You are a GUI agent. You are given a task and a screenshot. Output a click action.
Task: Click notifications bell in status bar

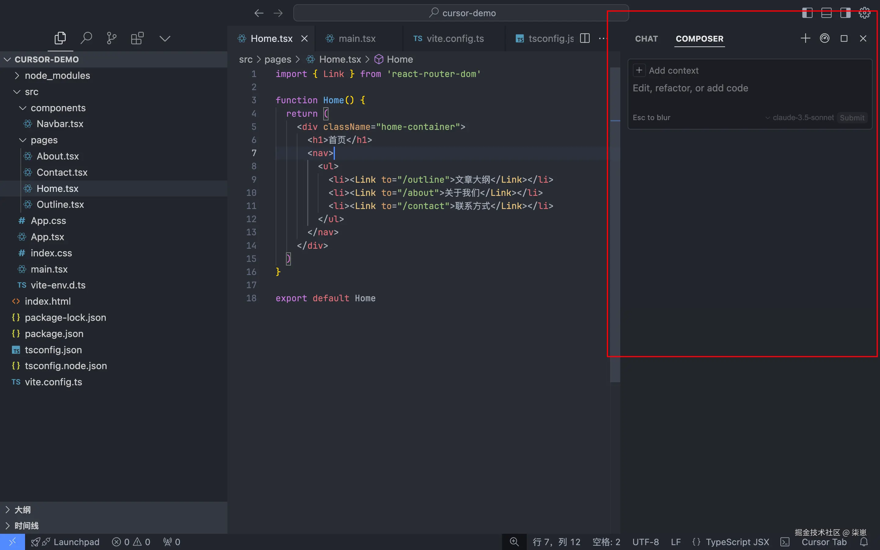[864, 542]
